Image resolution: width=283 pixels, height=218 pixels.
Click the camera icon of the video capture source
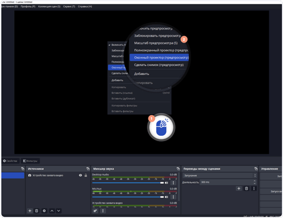click(29, 175)
